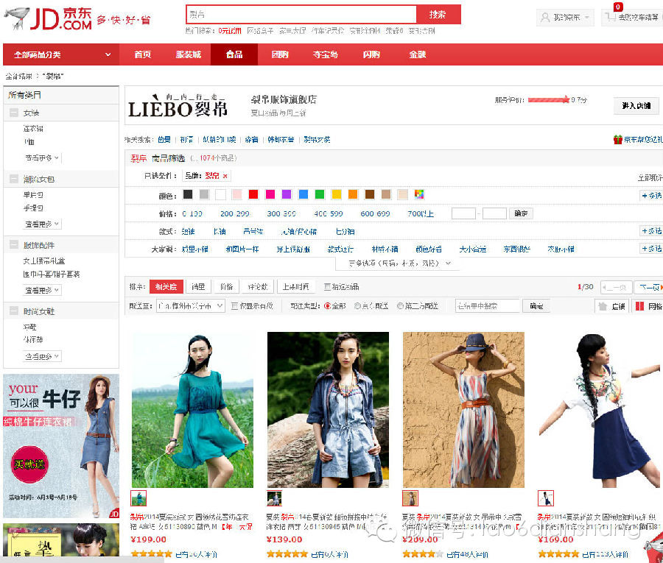Open the denim dress ad banner
This screenshot has height=563, width=663.
point(61,446)
